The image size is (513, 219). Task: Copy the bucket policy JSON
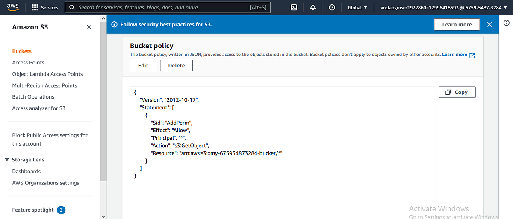457,92
